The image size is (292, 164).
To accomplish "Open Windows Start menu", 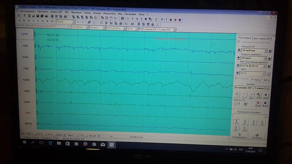I will coord(24,142).
